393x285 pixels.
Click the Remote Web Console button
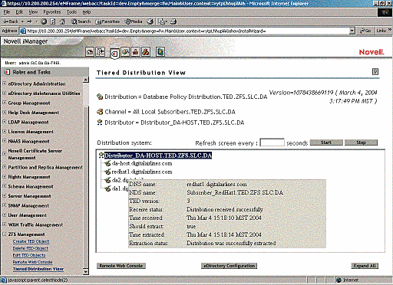point(121,266)
